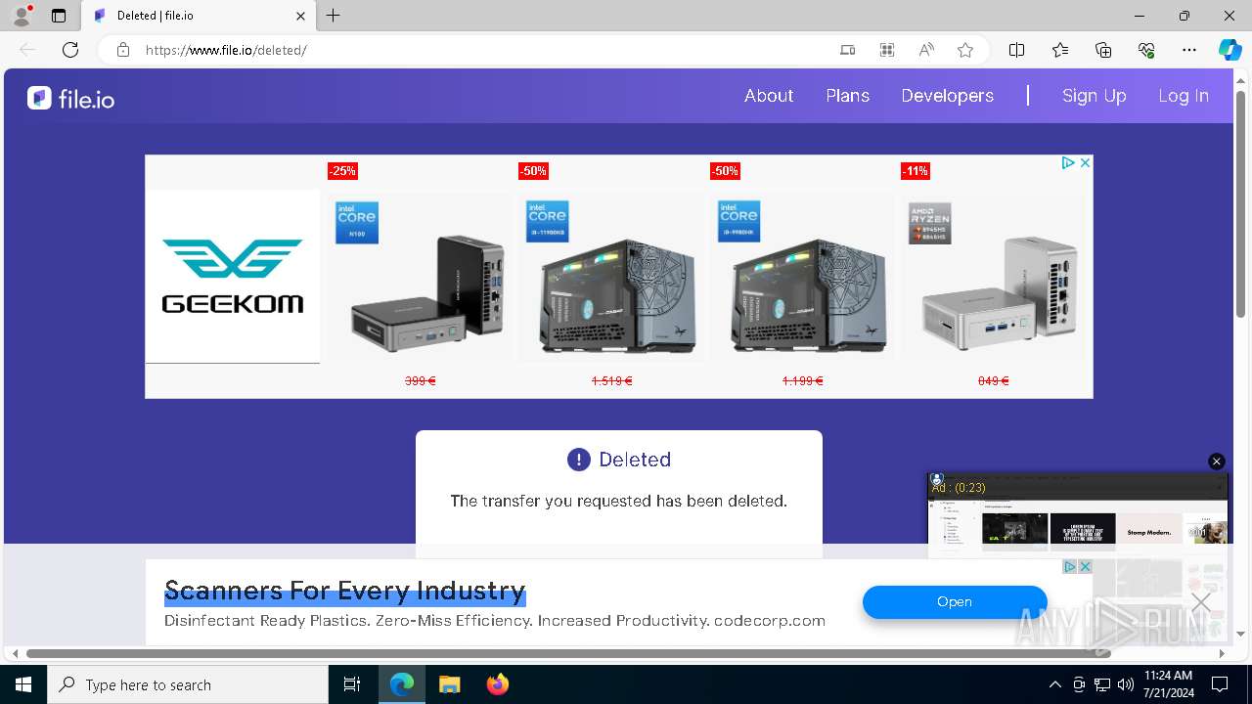Click the blue Open ad button

click(x=955, y=602)
